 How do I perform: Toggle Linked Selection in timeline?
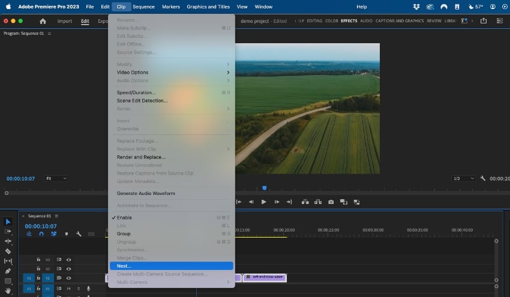coord(53,234)
